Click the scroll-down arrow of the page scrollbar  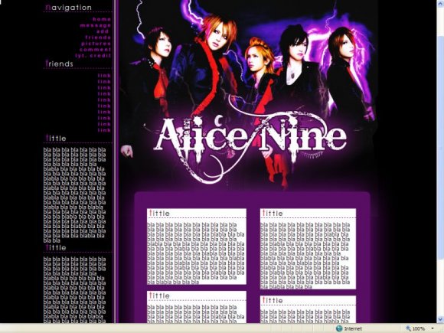click(x=440, y=320)
